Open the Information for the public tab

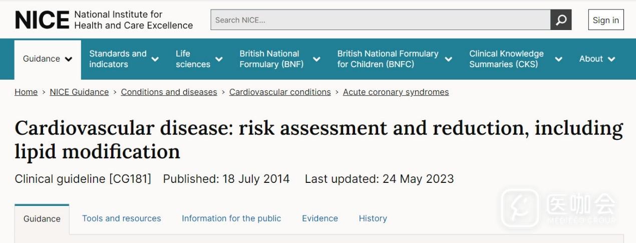[231, 218]
